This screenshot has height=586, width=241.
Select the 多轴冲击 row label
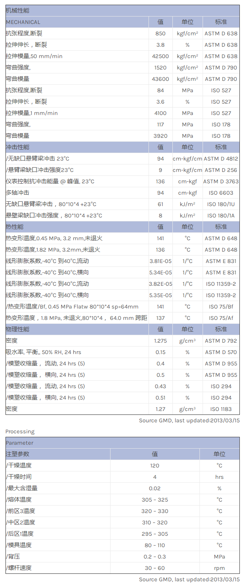pyautogui.click(x=18, y=193)
